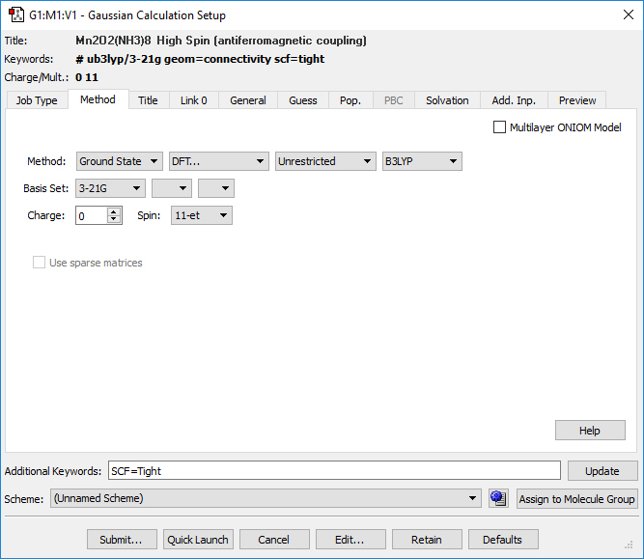Open the empty diffuse functions dropdown
The image size is (644, 559).
point(172,188)
